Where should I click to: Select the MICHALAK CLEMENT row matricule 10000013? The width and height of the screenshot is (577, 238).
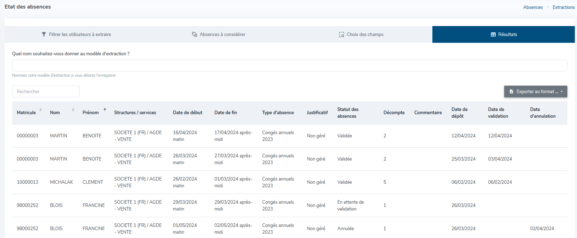[27, 182]
